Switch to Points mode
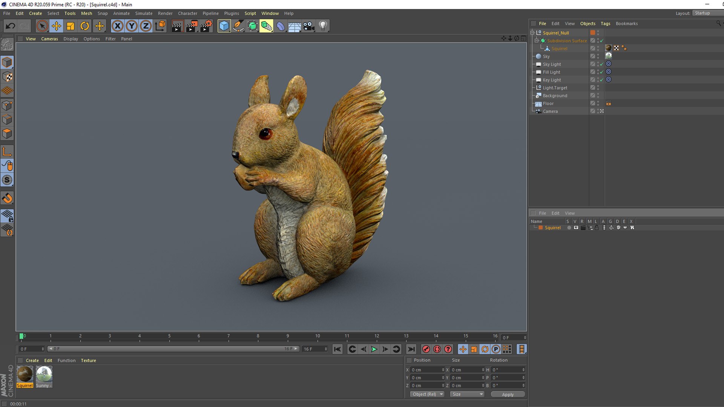Screen dimensions: 724x407 tap(7, 105)
